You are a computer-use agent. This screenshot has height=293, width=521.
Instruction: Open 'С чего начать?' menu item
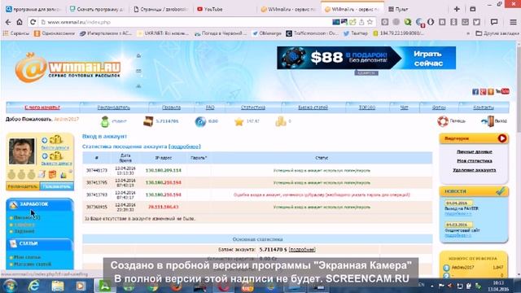[42, 107]
